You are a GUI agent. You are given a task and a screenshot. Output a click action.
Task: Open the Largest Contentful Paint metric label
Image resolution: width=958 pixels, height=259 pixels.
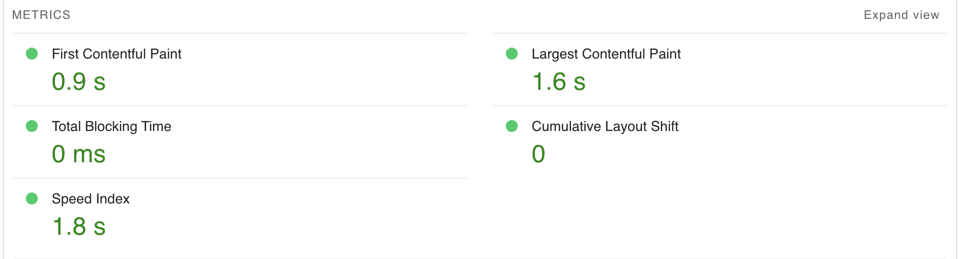[x=606, y=54]
